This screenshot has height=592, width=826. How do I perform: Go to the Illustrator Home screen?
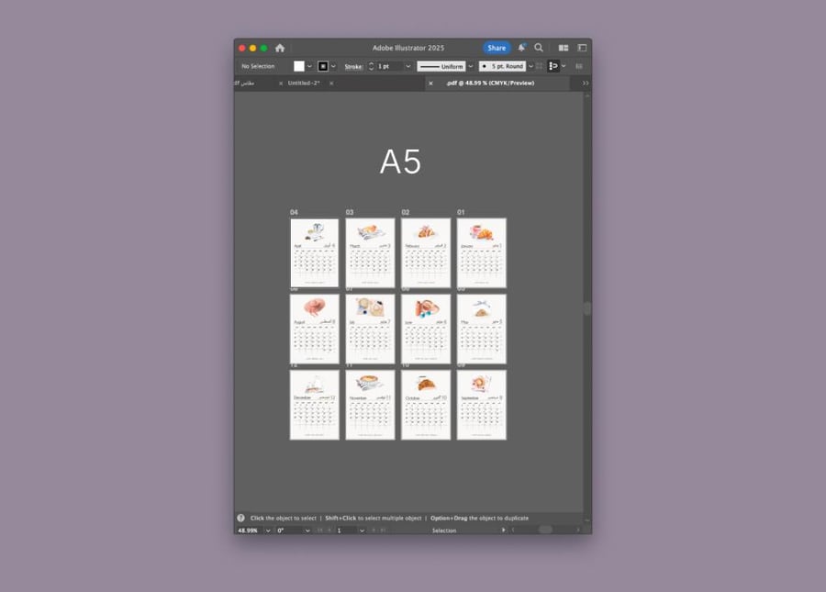click(x=280, y=48)
